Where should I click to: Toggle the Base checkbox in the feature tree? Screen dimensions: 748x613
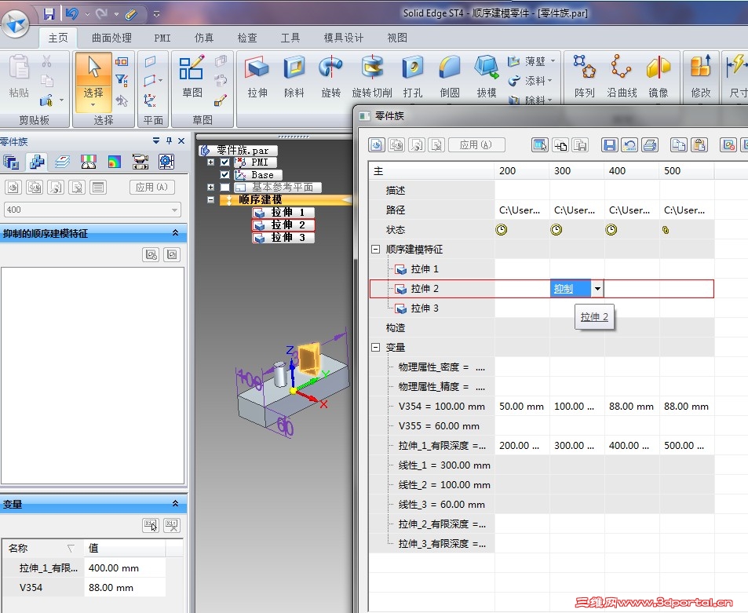pos(224,174)
